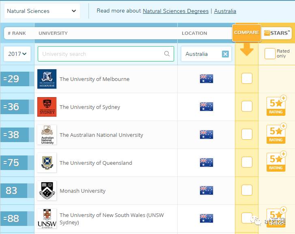Tick compare checkbox for Australian National University
The width and height of the screenshot is (295, 234).
(x=247, y=134)
